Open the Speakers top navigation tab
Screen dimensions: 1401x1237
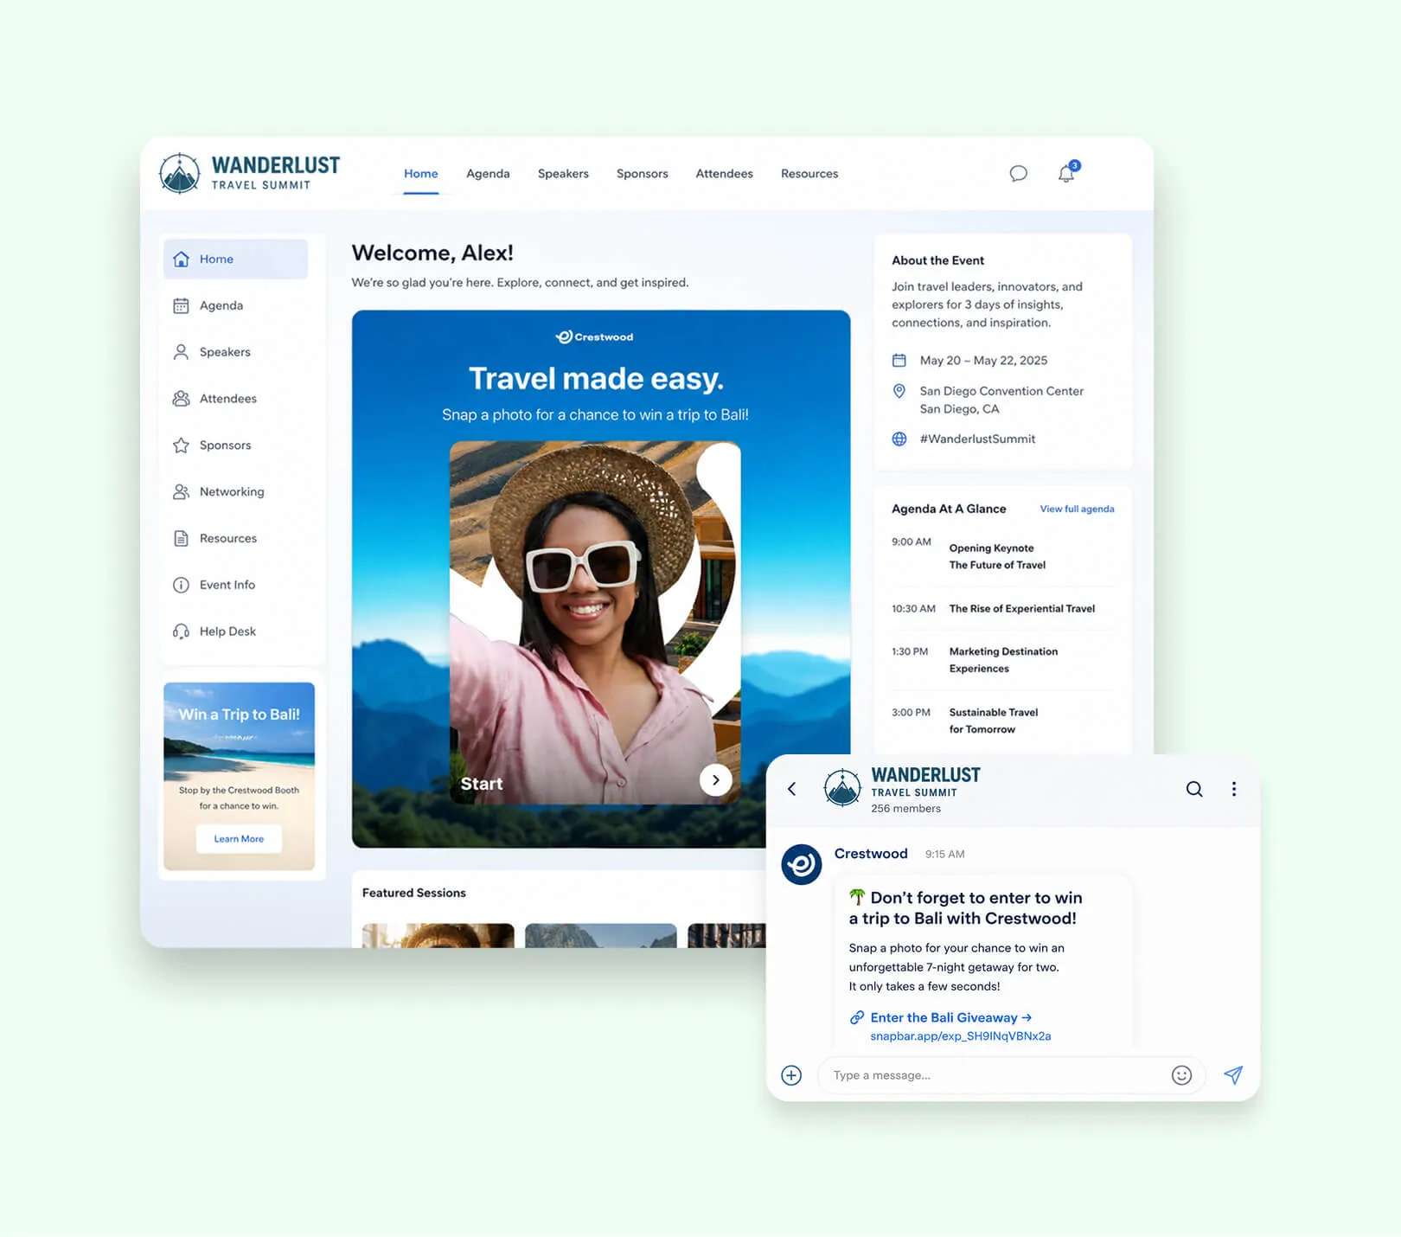[563, 174]
